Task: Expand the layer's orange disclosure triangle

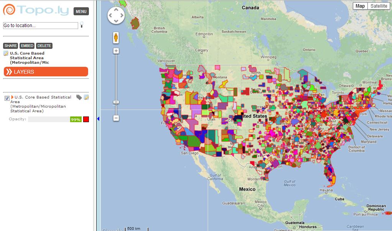Action: point(12,97)
